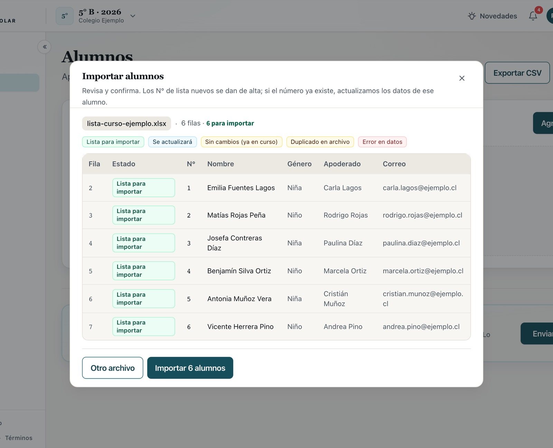
Task: Click apoderado Paulina Díaz
Action: tap(343, 243)
